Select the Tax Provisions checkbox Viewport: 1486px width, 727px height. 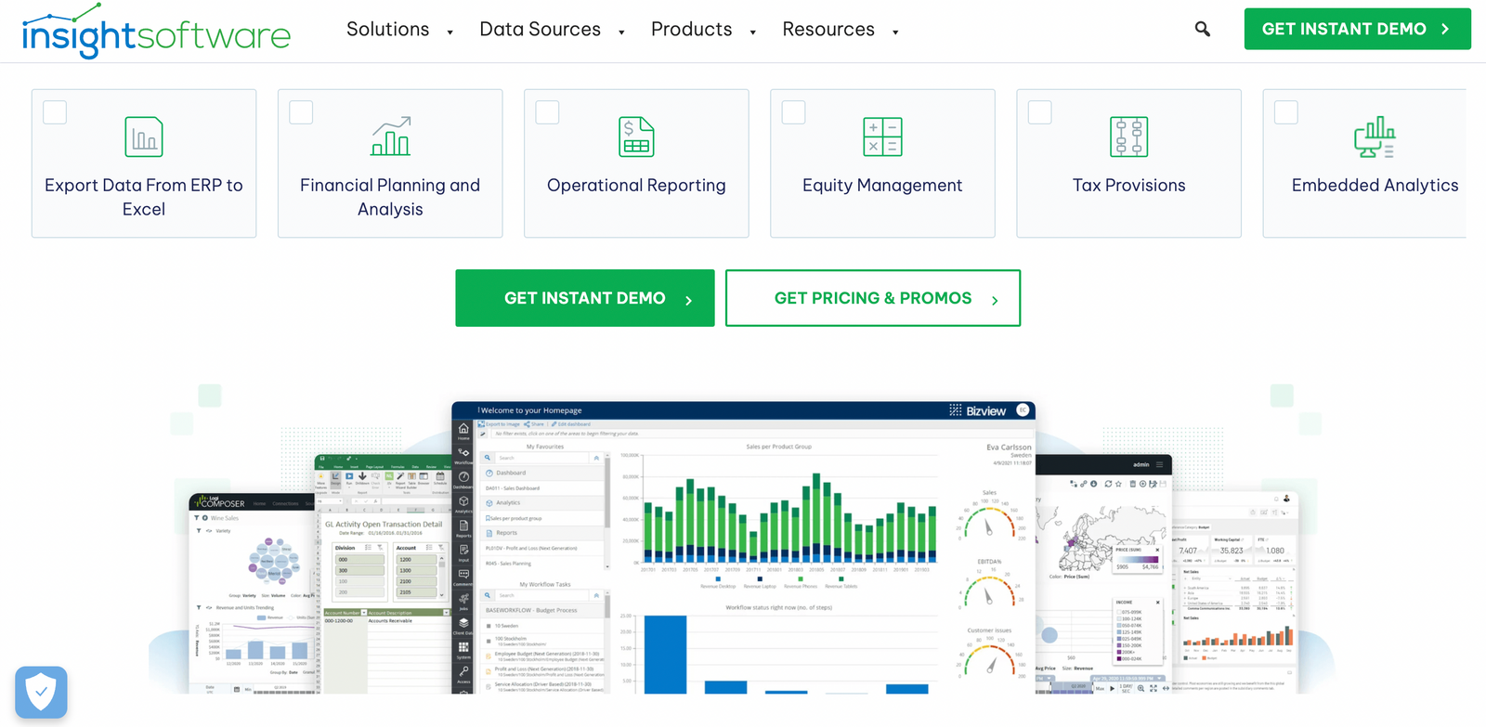[x=1040, y=112]
